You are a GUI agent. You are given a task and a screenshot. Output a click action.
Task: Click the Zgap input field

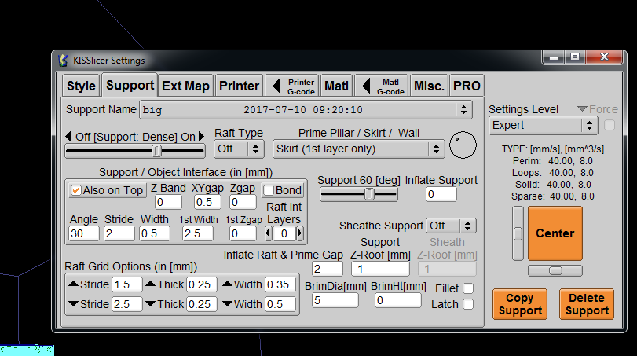tap(243, 202)
